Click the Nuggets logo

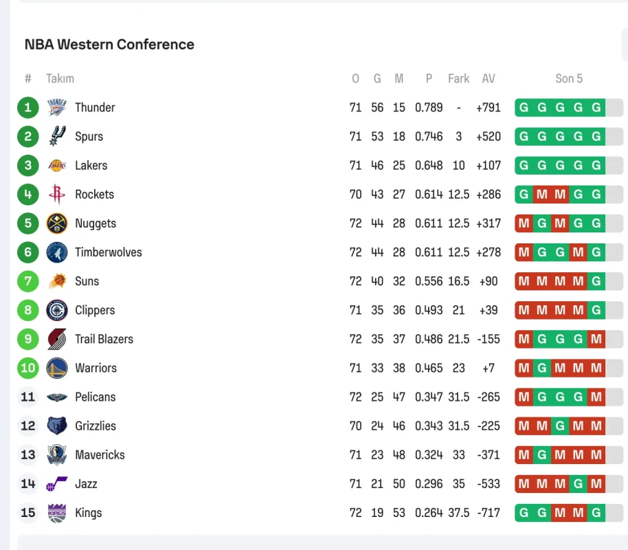tap(56, 223)
